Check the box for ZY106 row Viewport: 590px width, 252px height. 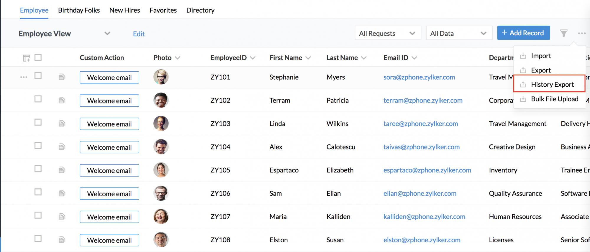point(38,192)
